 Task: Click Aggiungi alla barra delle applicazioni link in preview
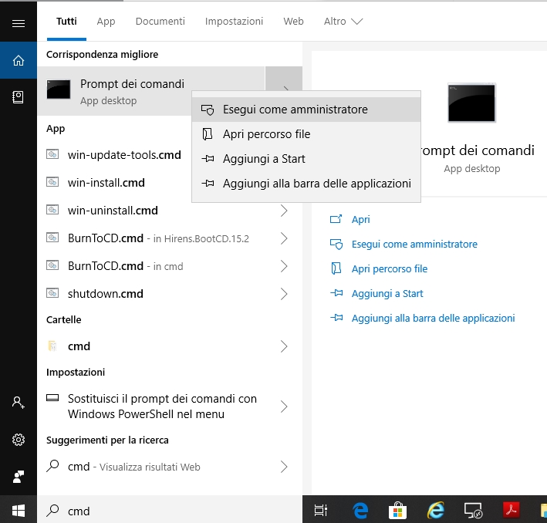click(x=433, y=318)
